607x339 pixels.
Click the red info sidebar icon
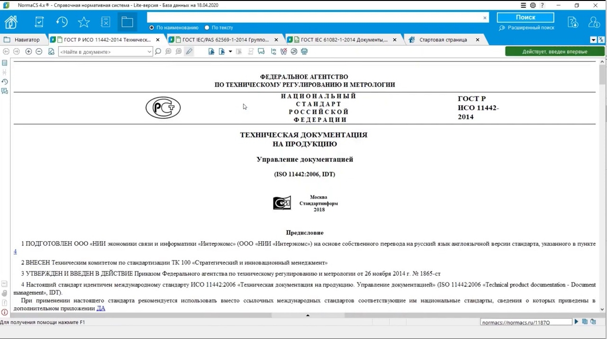tap(5, 312)
